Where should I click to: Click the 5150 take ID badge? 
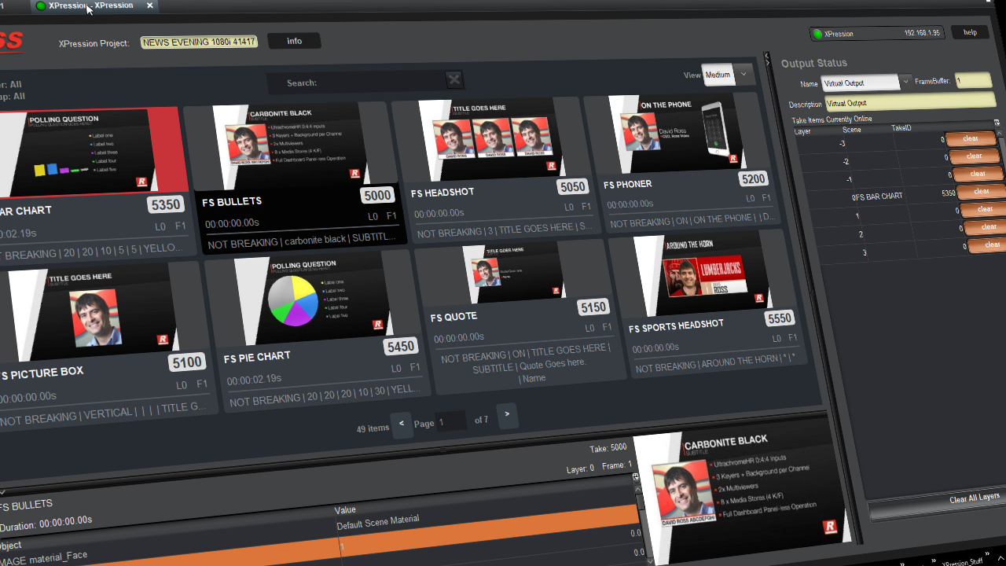pos(593,307)
